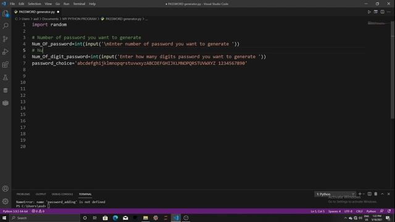Open File Explorer from taskbar

click(146, 218)
